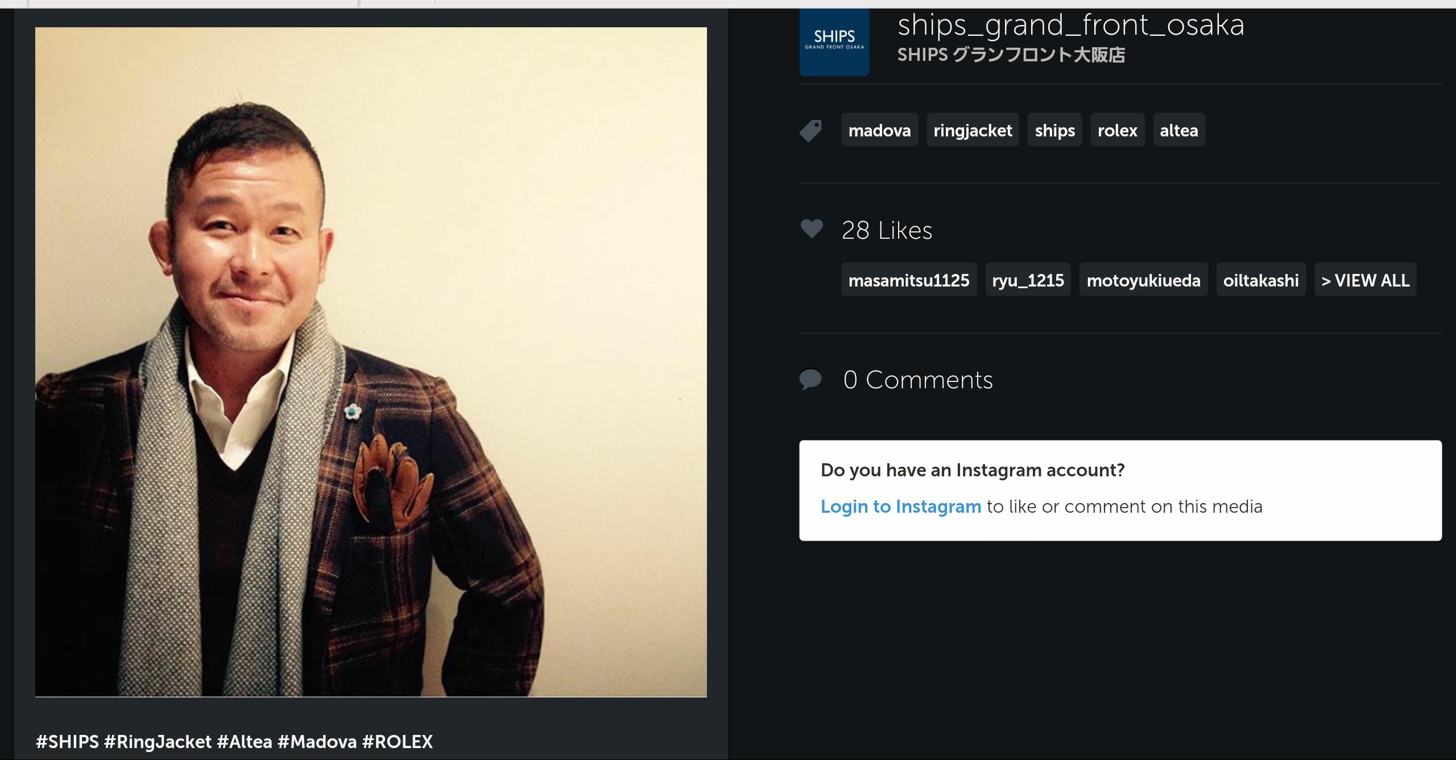Open motoyukiueda liker profile

pos(1143,280)
